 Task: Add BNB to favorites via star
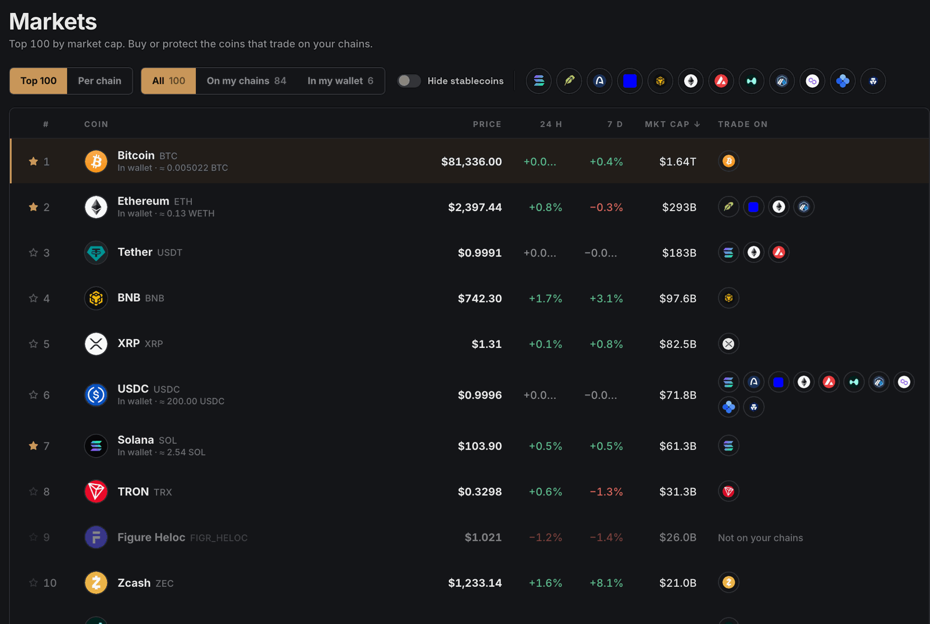(33, 298)
